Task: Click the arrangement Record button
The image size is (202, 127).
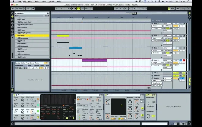Action: (75, 9)
